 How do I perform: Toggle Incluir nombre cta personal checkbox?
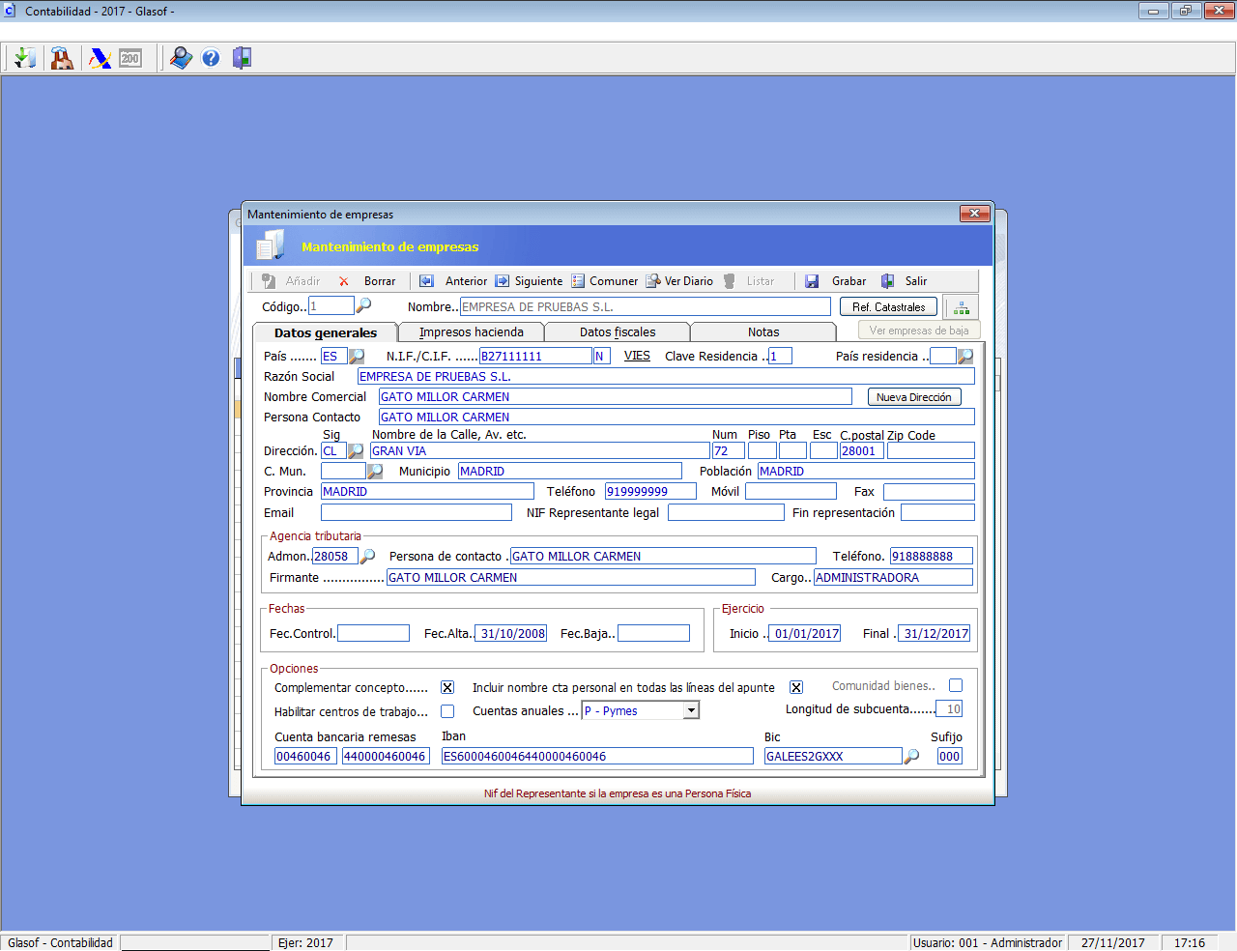(x=796, y=687)
